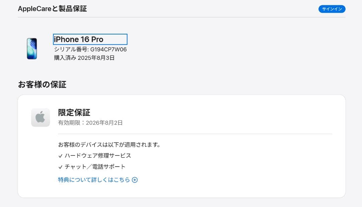The image size is (362, 207).
Task: Expand the benefits details disclosure
Action: click(x=97, y=180)
